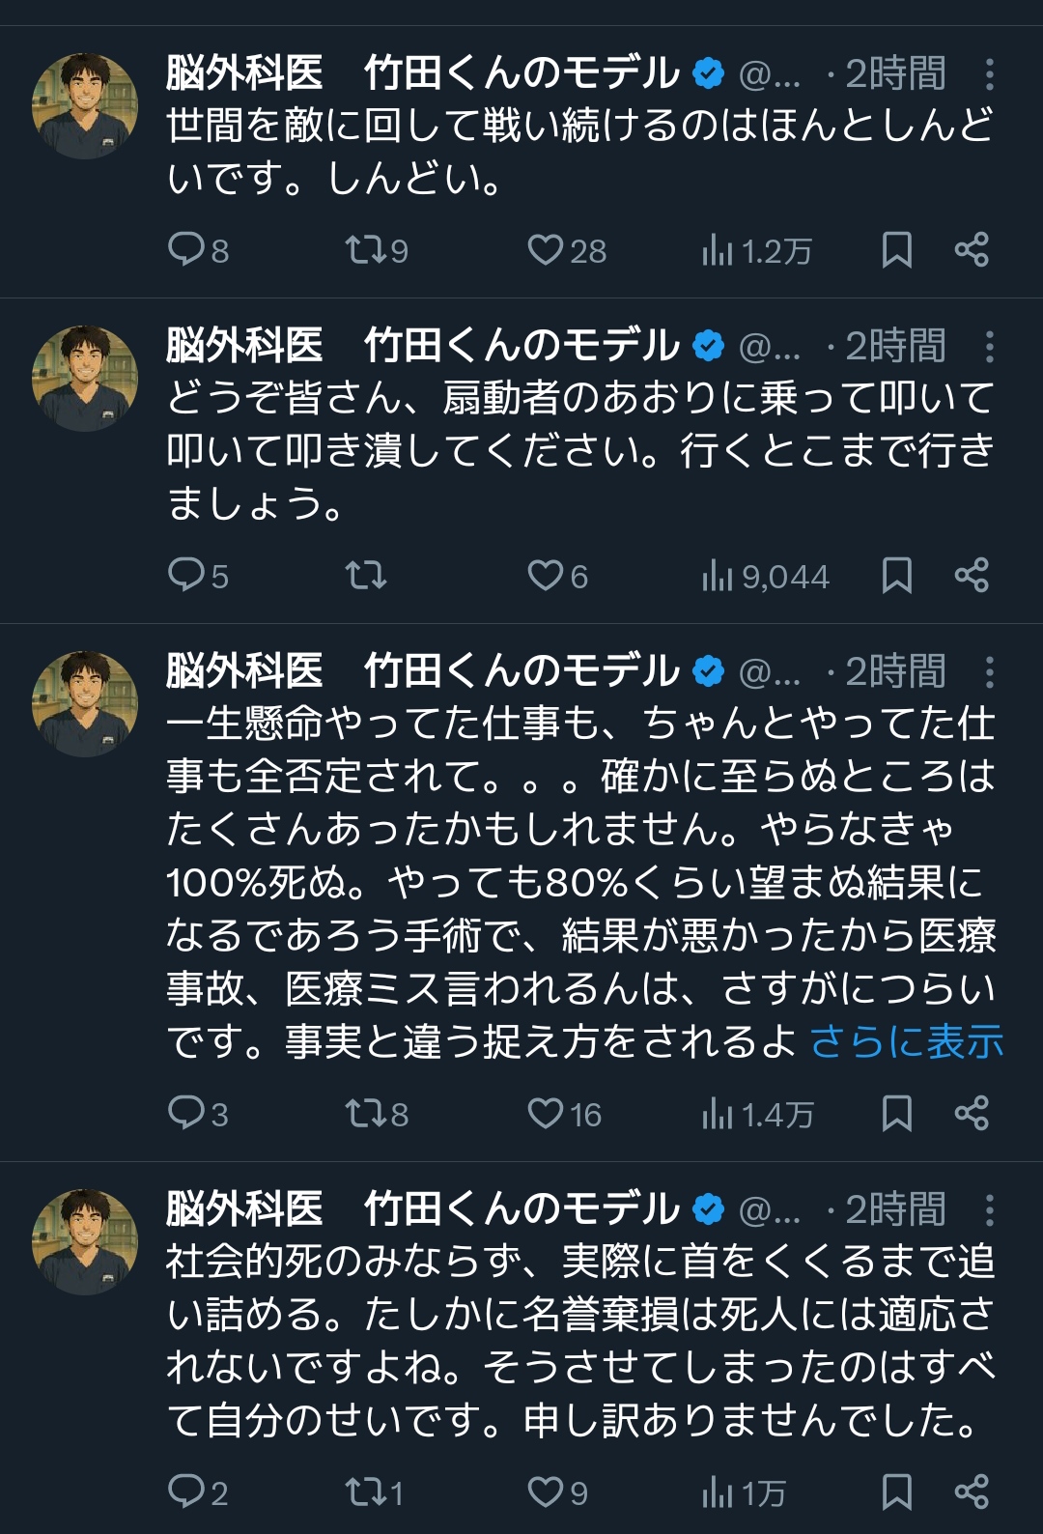The height and width of the screenshot is (1534, 1043).
Task: Open the menu for the どうぞ皆さん tweet
Action: click(x=989, y=346)
